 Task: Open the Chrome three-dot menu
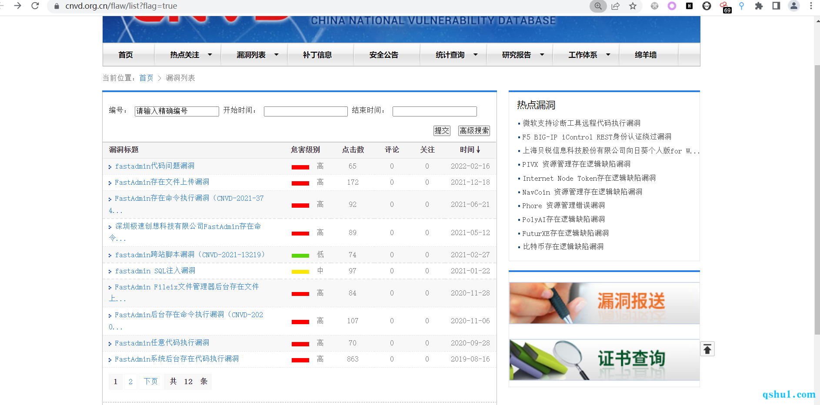point(811,6)
